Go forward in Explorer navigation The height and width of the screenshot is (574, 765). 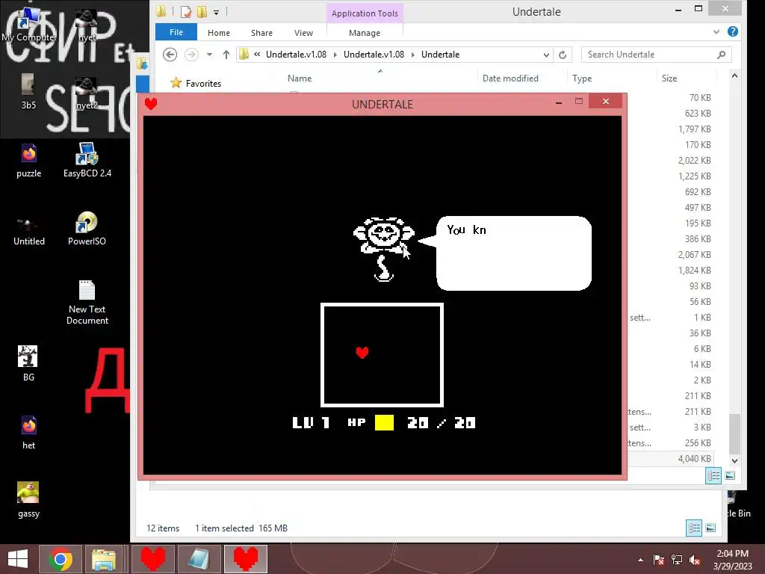[191, 54]
